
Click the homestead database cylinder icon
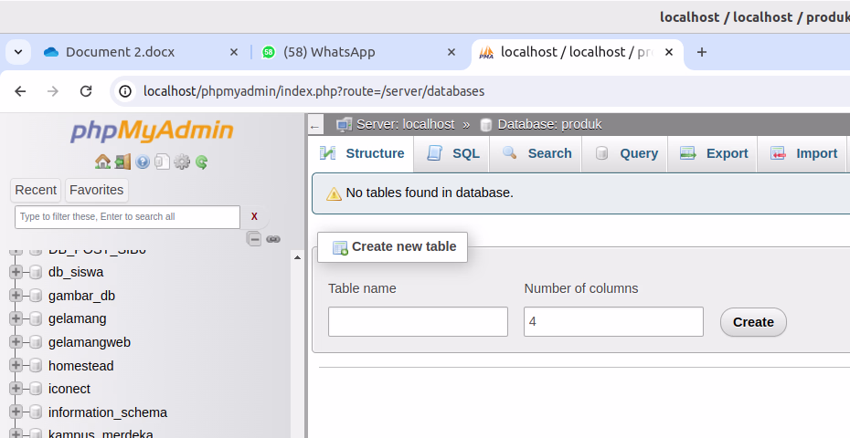tap(36, 365)
